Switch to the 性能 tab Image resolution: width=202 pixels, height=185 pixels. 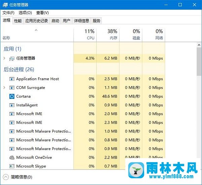(x=18, y=21)
